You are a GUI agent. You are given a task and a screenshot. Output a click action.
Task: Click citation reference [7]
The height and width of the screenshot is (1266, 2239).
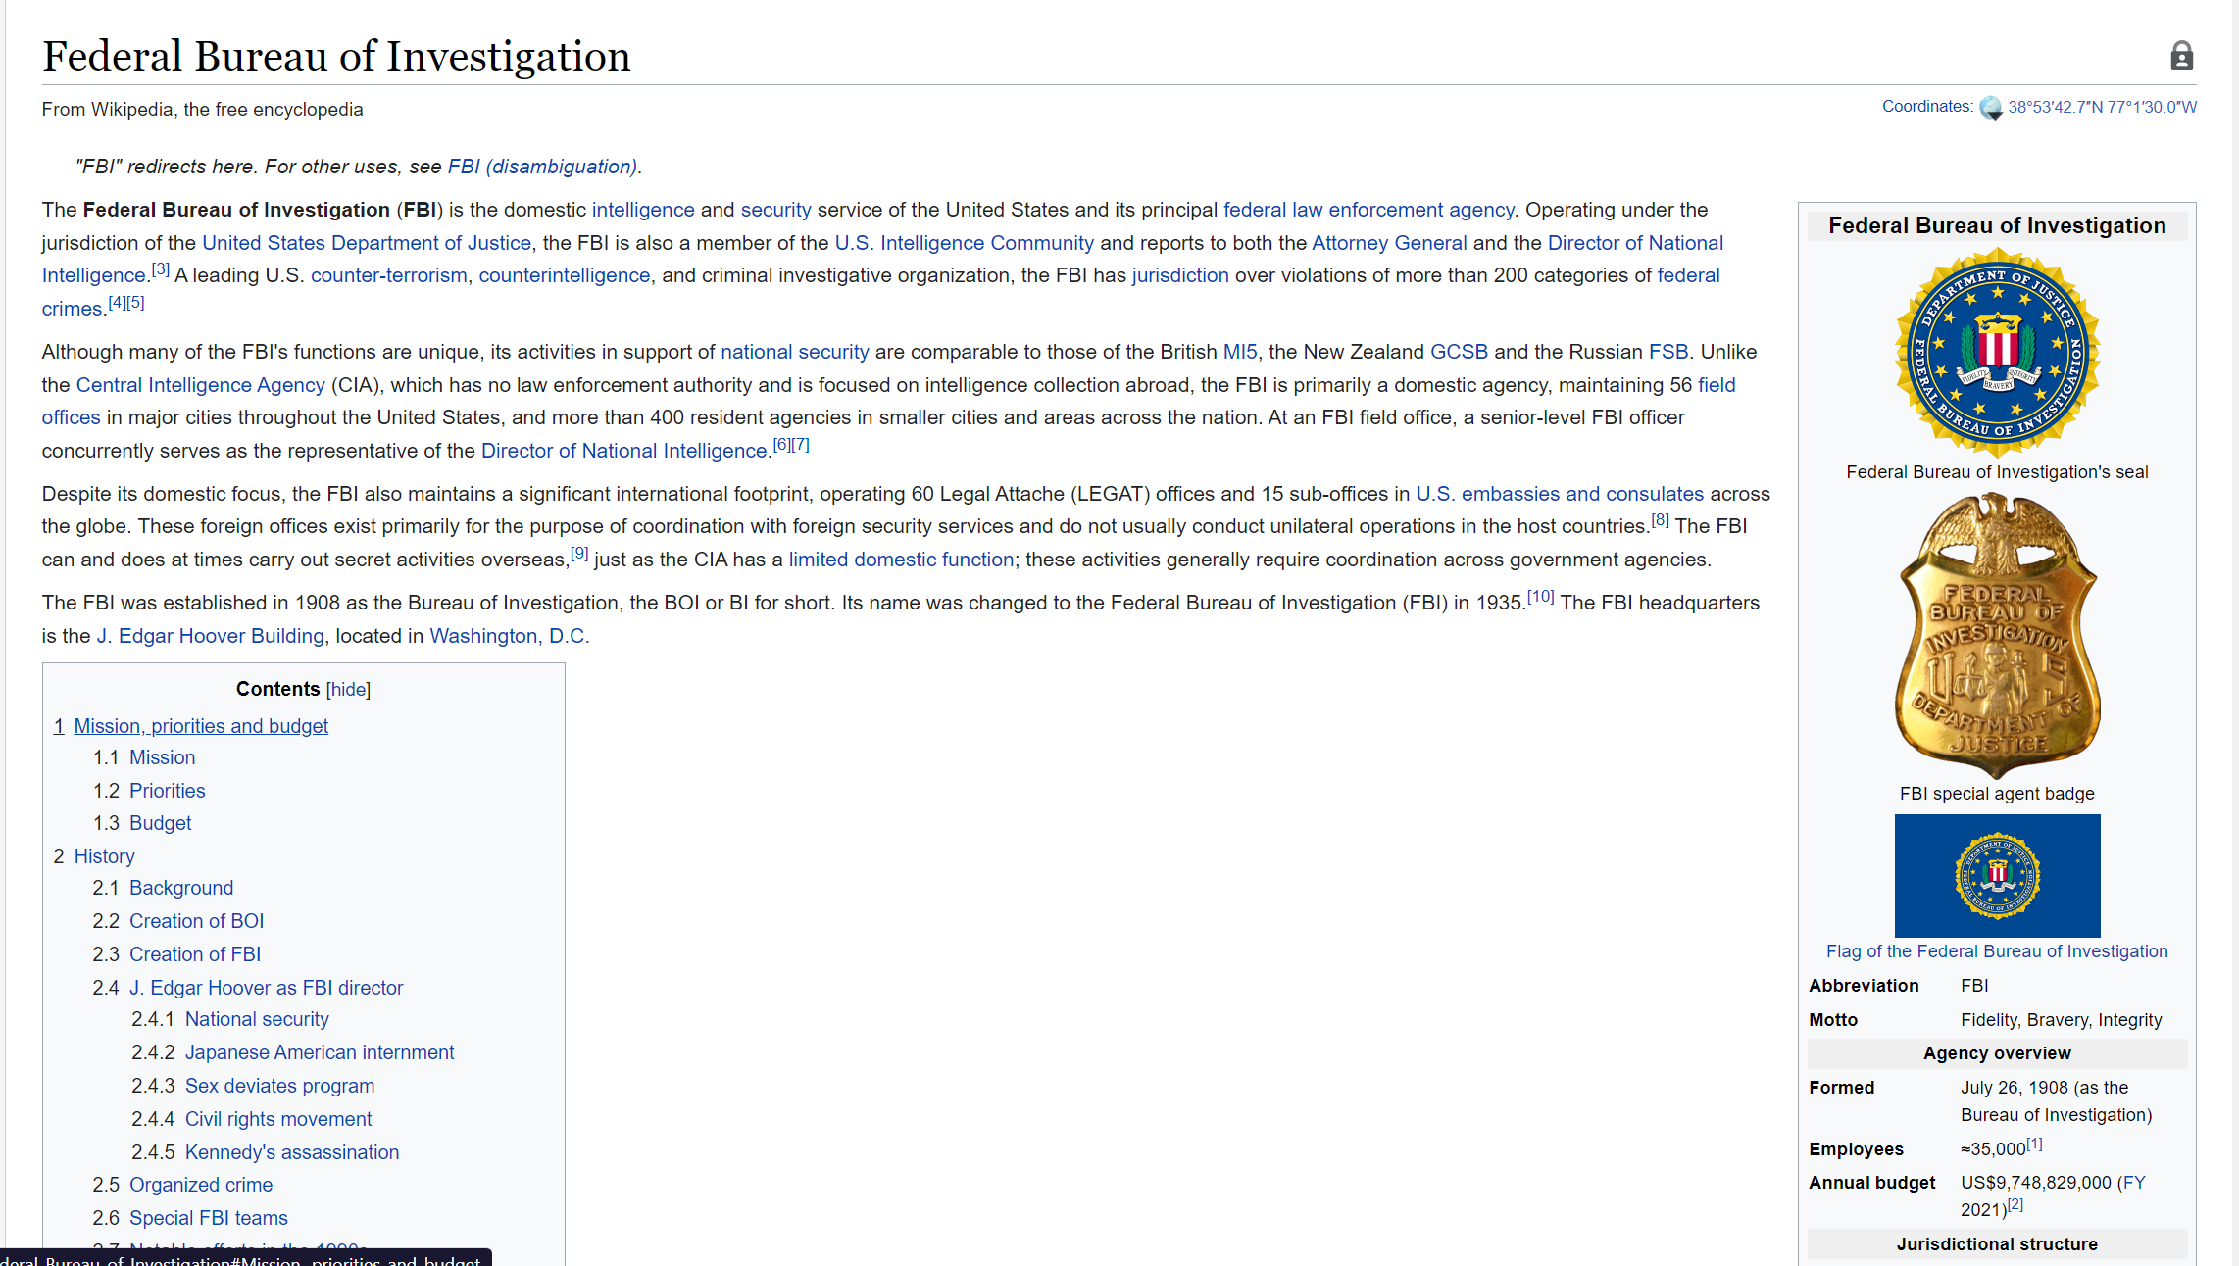[x=800, y=444]
